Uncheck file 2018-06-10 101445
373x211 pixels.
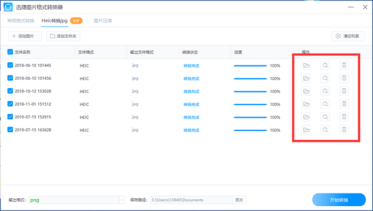10,65
